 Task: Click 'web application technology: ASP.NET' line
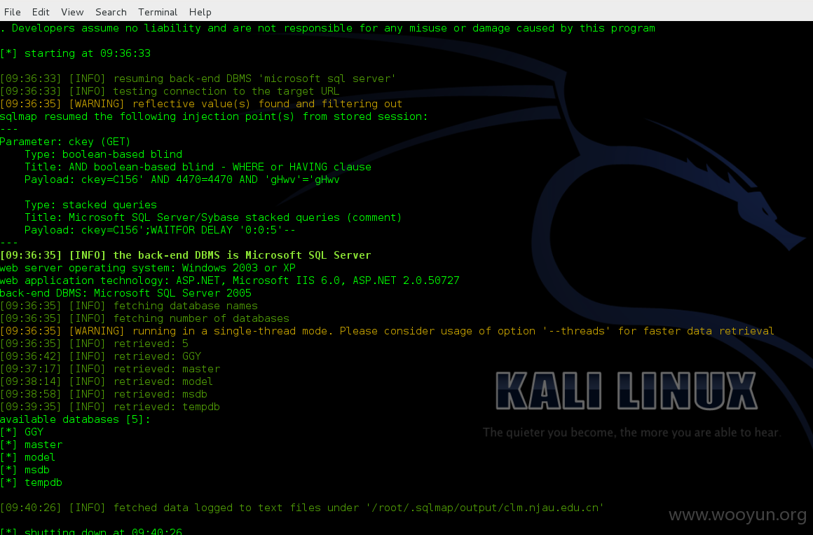[x=230, y=280]
